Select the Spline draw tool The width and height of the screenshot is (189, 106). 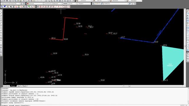(x=1, y=30)
